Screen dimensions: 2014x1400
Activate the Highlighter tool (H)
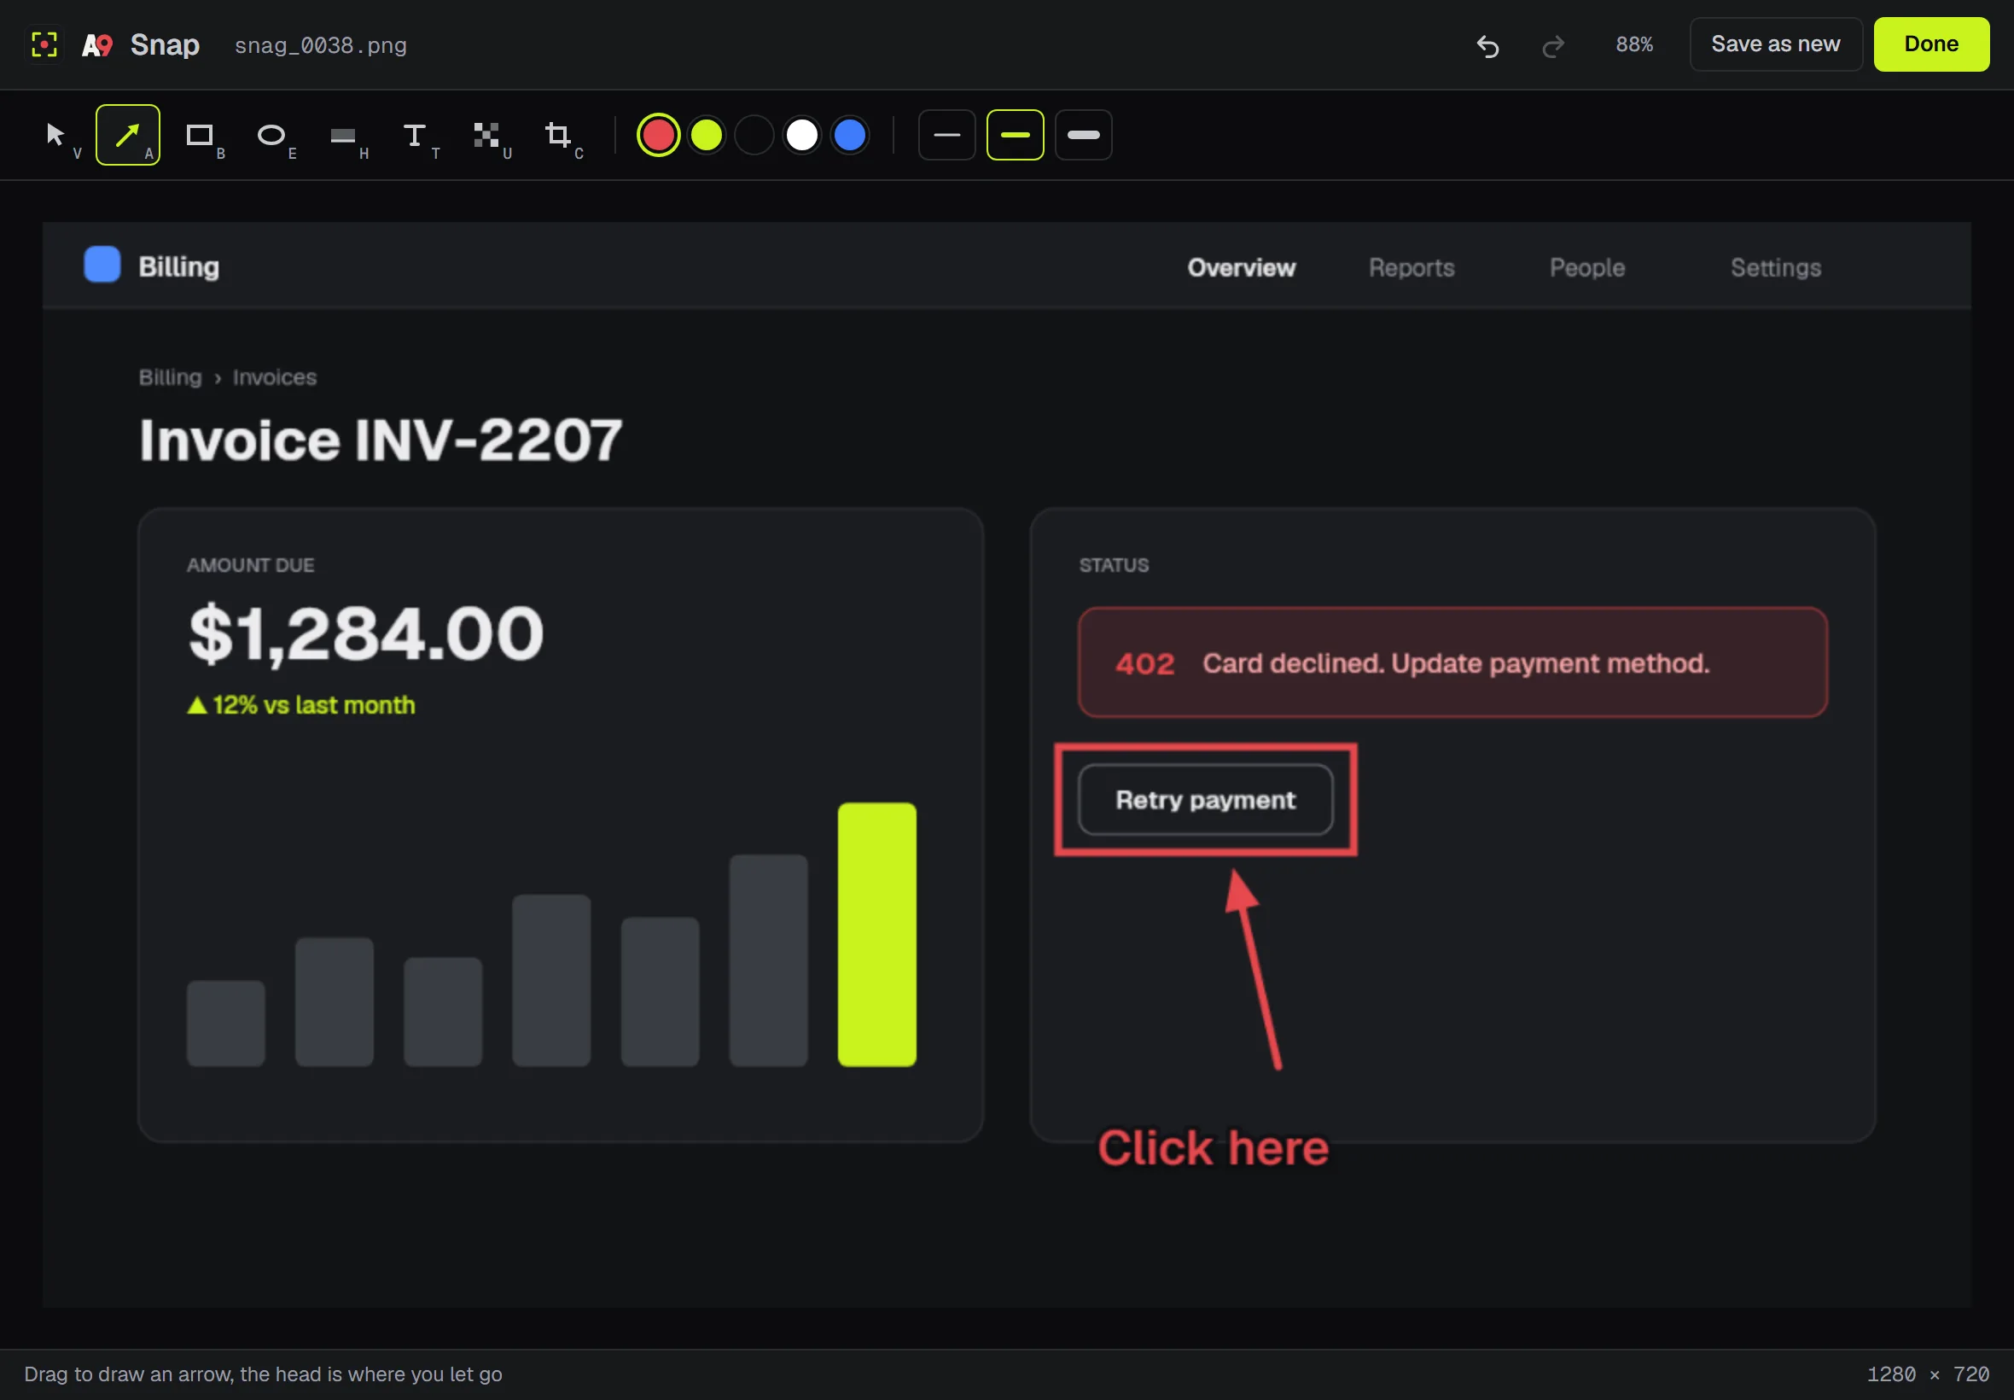343,135
